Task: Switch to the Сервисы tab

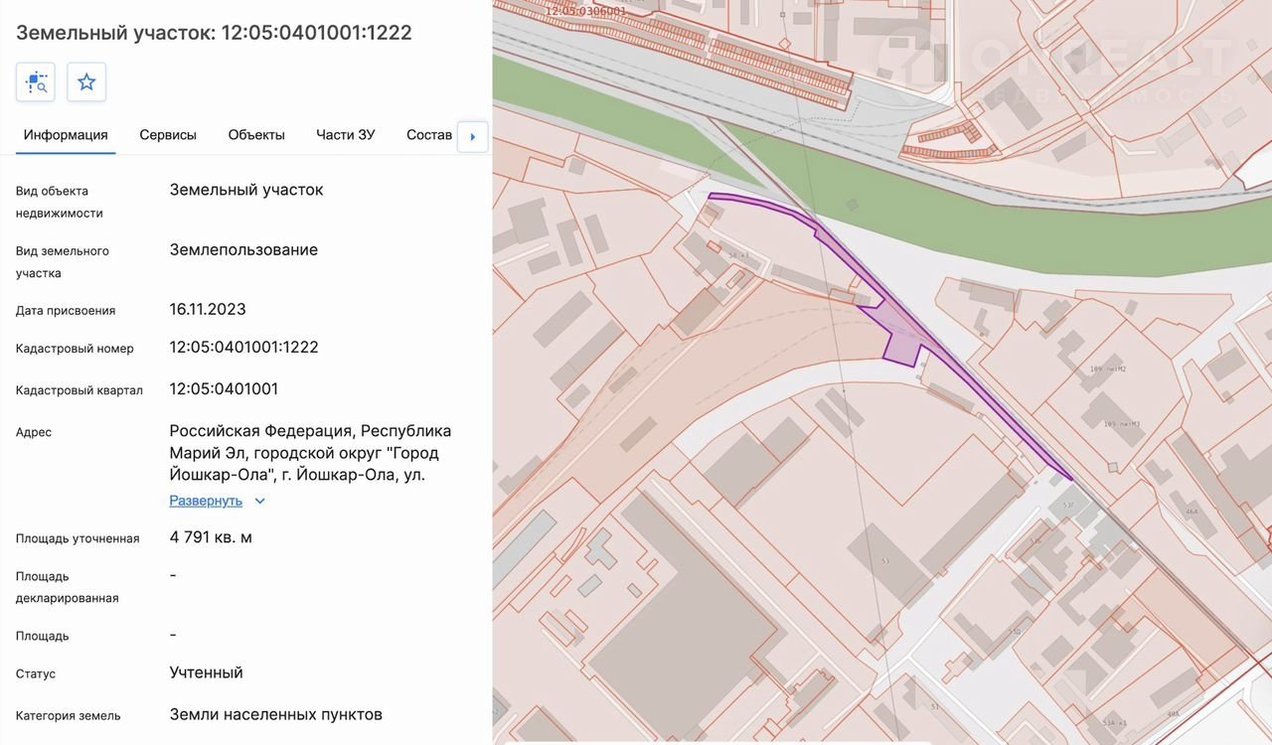Action: tap(168, 135)
